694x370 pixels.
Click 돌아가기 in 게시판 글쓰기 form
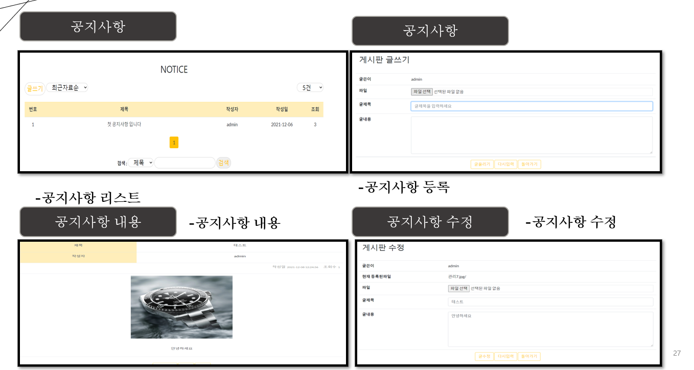pyautogui.click(x=529, y=165)
